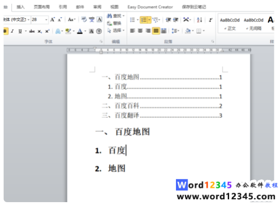Apply superscript formatting
280x204 pixels.
(47, 31)
